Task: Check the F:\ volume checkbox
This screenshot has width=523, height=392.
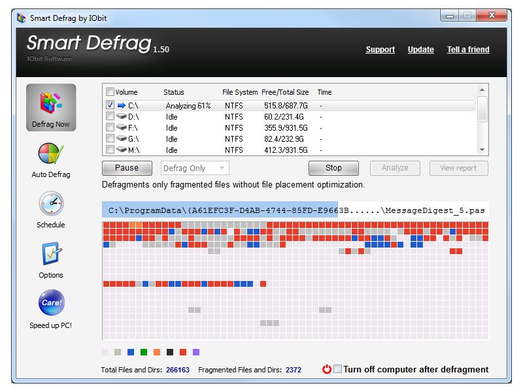Action: [x=110, y=127]
